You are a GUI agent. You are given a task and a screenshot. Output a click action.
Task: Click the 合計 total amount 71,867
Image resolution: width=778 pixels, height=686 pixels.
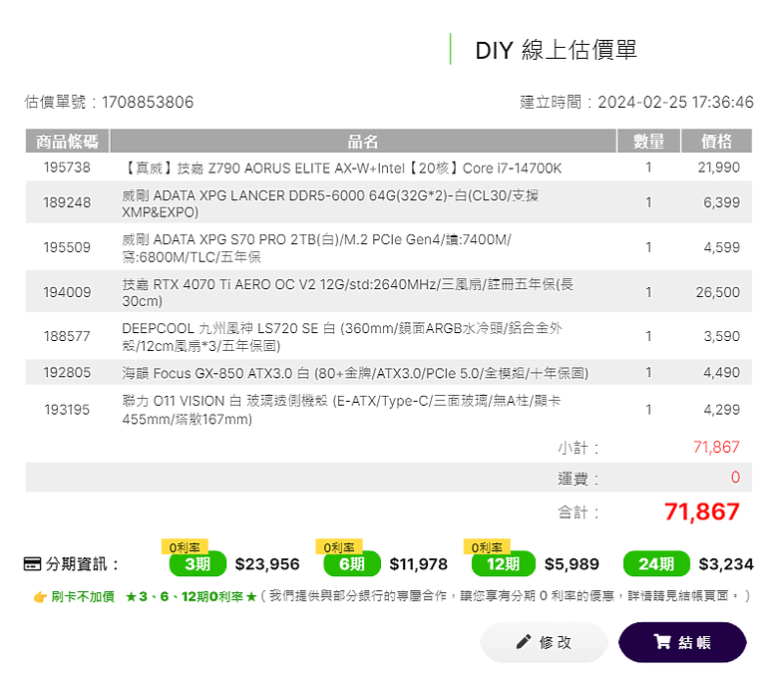pyautogui.click(x=702, y=512)
